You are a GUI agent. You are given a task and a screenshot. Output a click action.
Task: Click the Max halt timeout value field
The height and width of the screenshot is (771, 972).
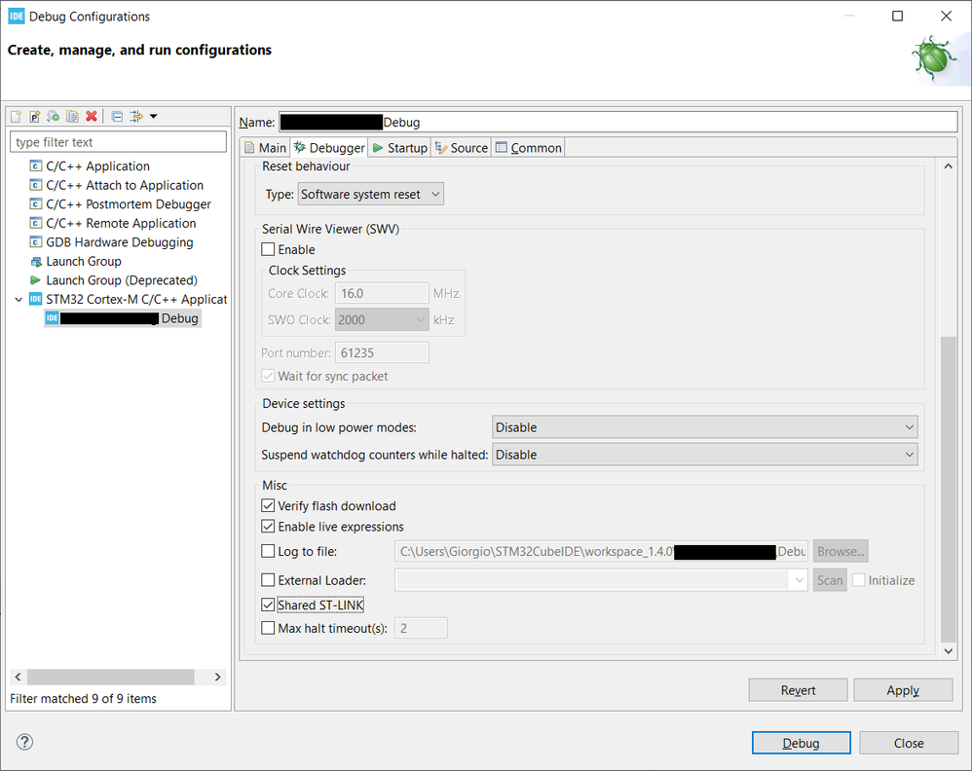tap(421, 628)
